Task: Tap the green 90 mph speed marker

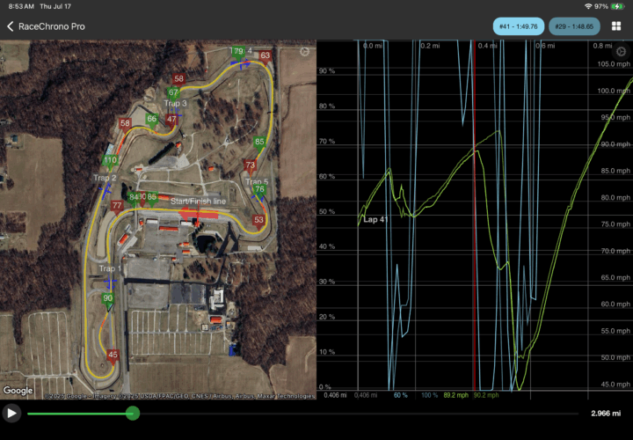Action: coord(108,299)
